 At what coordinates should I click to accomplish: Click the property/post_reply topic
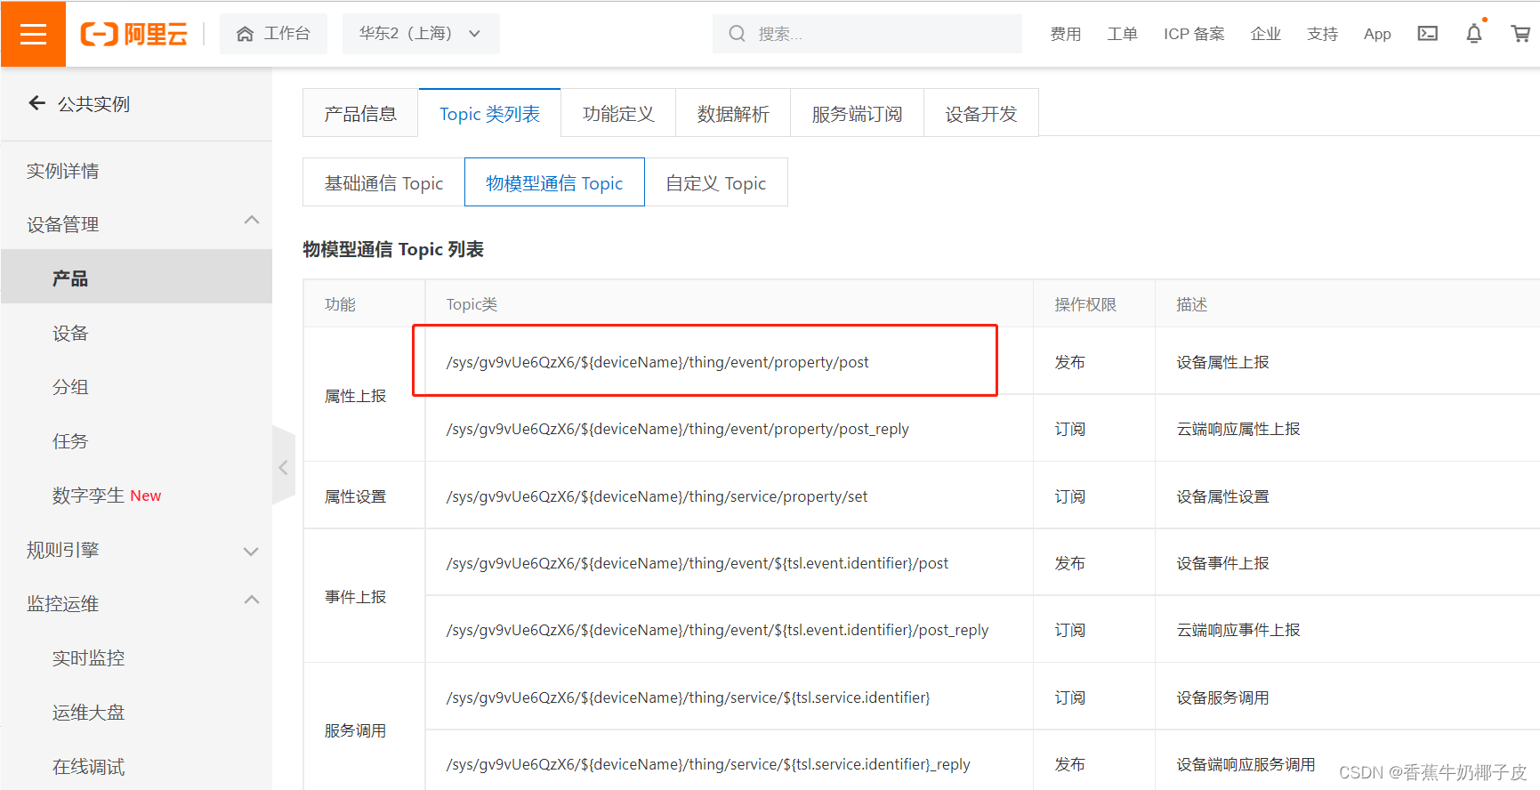(x=677, y=429)
